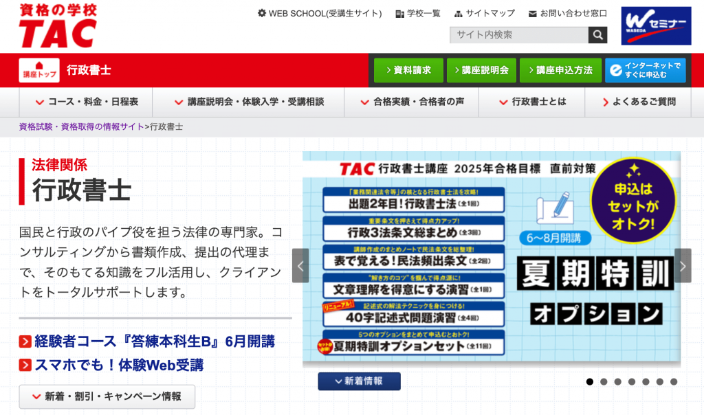This screenshot has width=704, height=415.
Task: Click the 講座トップ home icon
Action: (39, 70)
